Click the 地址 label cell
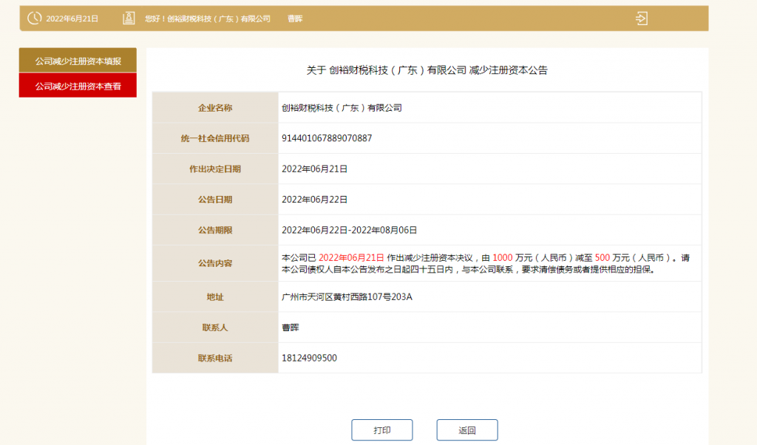 (215, 297)
